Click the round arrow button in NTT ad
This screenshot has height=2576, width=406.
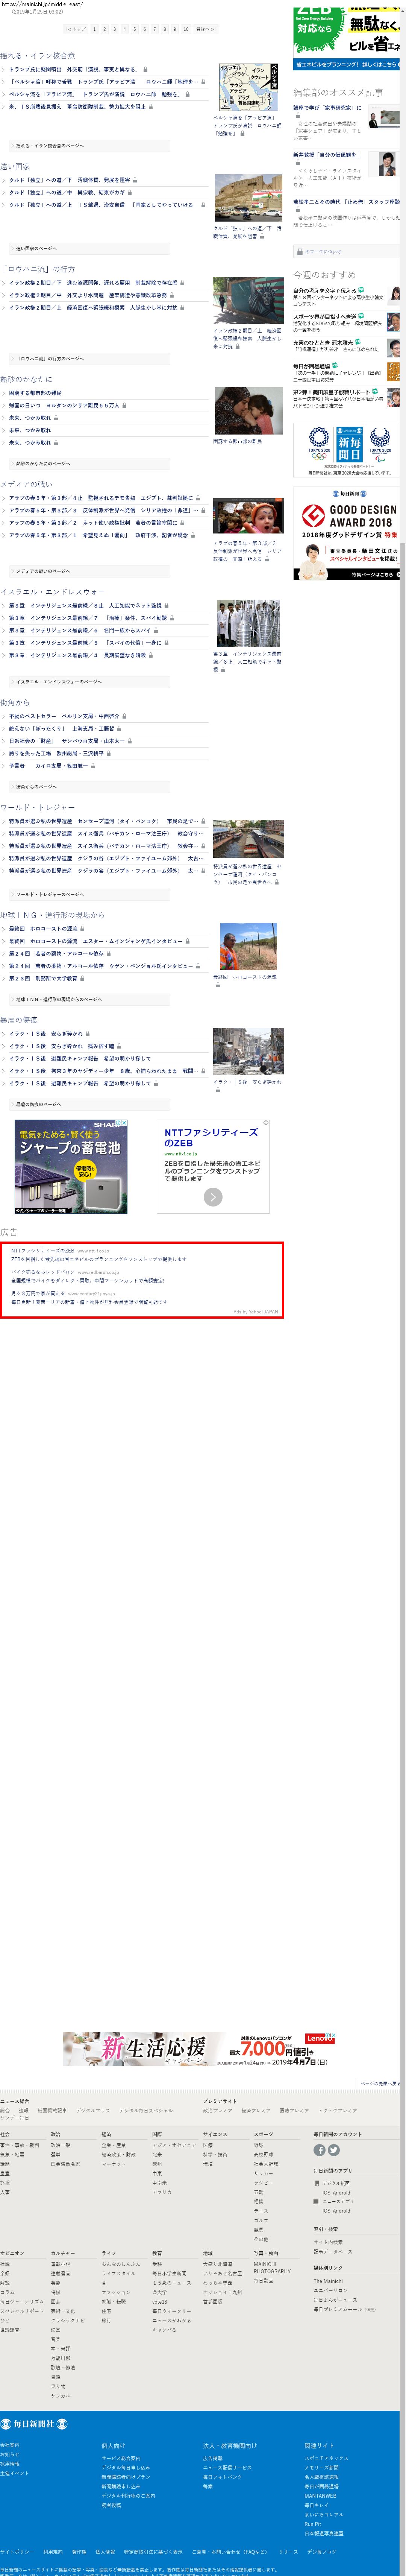(213, 1197)
